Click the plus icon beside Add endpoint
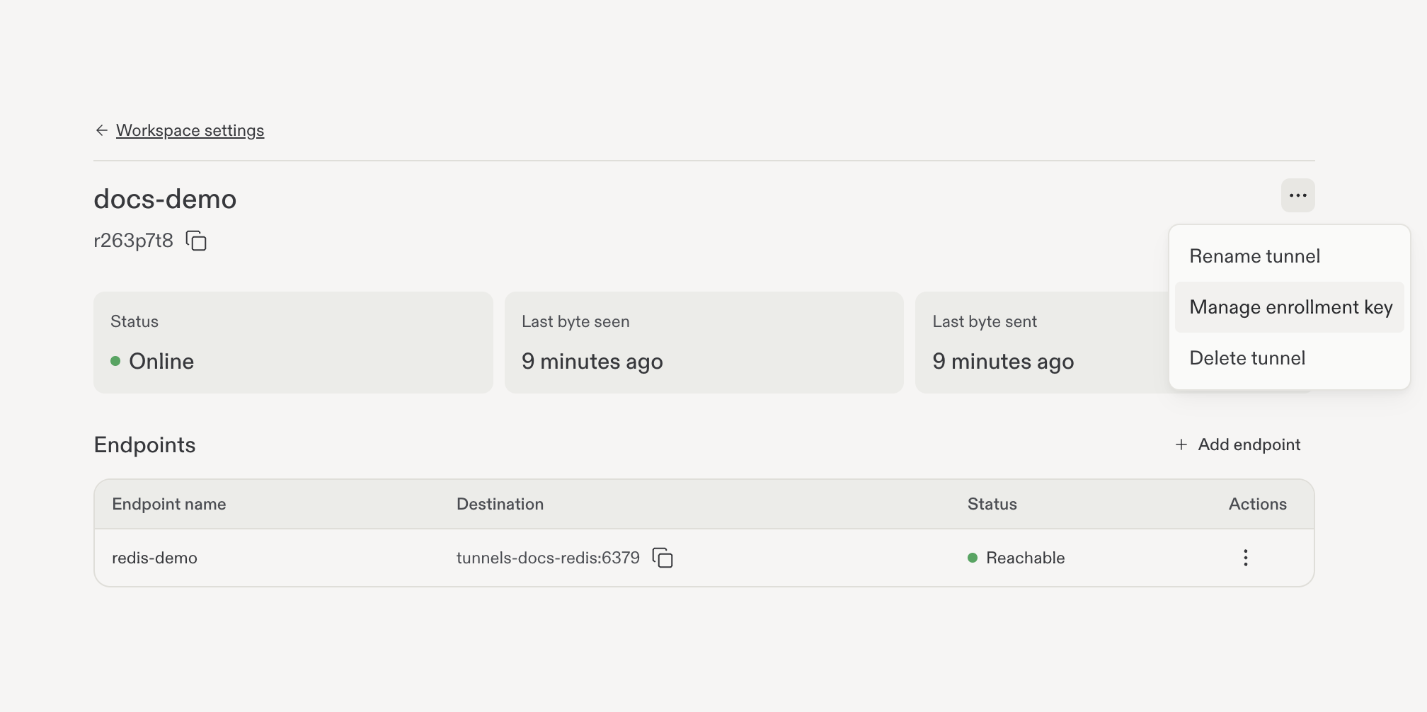1427x712 pixels. pyautogui.click(x=1181, y=444)
